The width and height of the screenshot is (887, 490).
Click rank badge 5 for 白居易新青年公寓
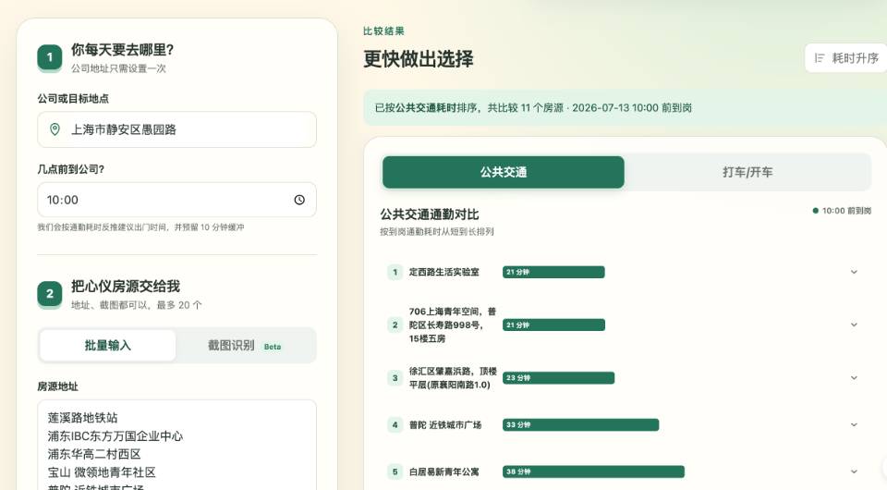point(395,472)
